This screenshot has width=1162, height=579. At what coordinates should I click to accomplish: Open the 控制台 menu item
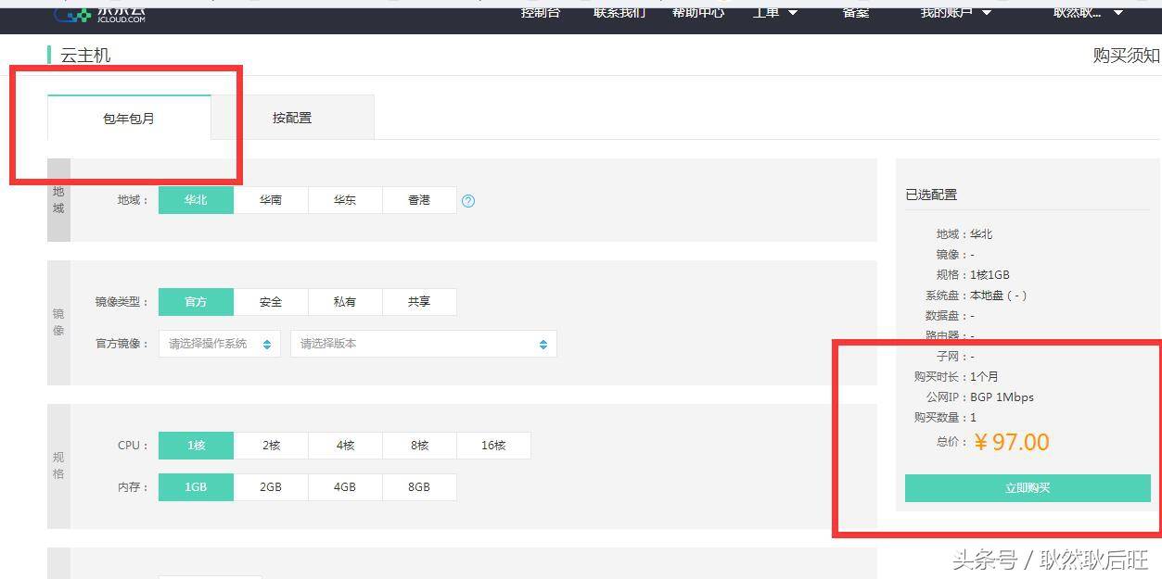pyautogui.click(x=540, y=13)
